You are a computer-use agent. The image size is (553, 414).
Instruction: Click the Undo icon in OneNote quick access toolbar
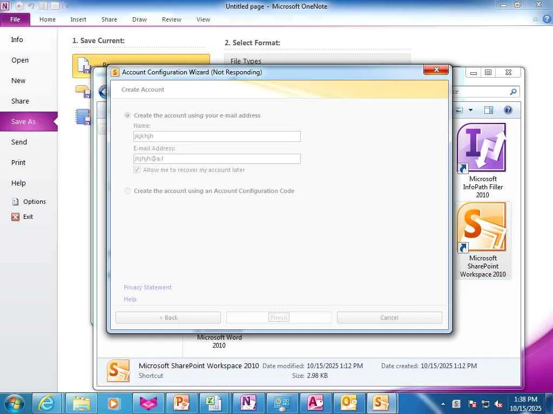31,5
